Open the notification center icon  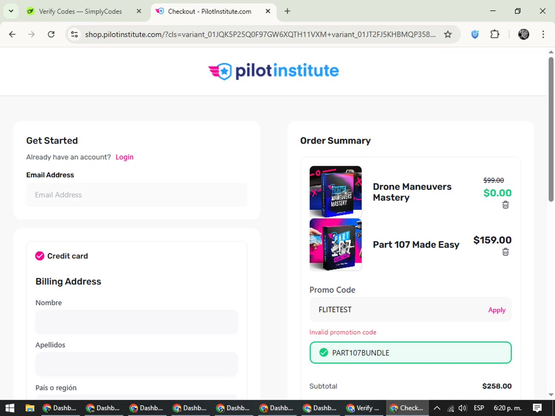(x=537, y=408)
